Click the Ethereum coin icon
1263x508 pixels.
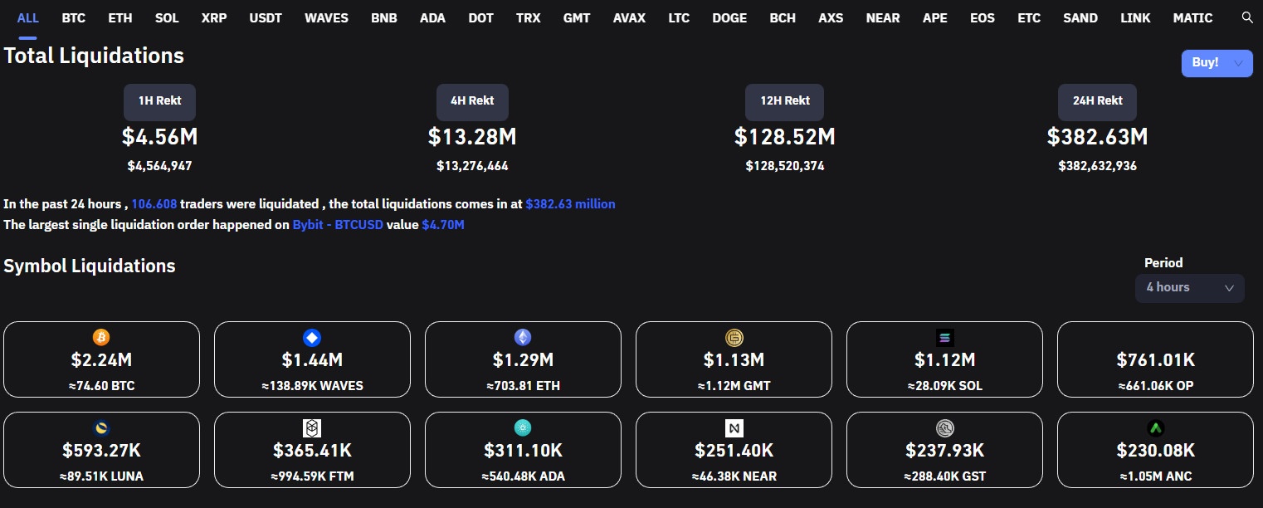click(523, 338)
